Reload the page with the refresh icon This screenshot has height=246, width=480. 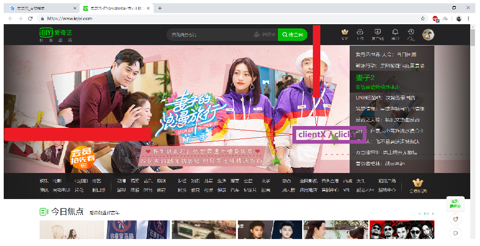click(30, 18)
